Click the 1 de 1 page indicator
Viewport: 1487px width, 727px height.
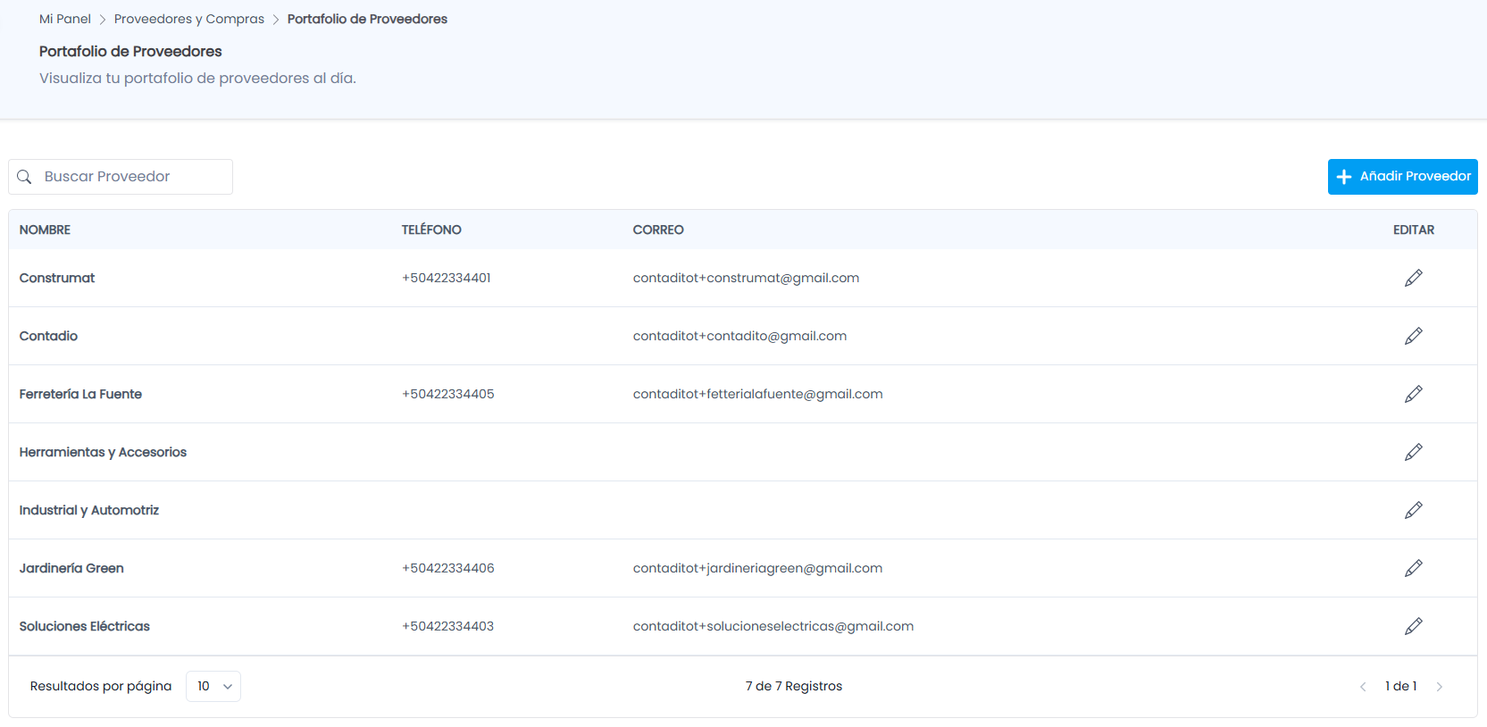1401,686
